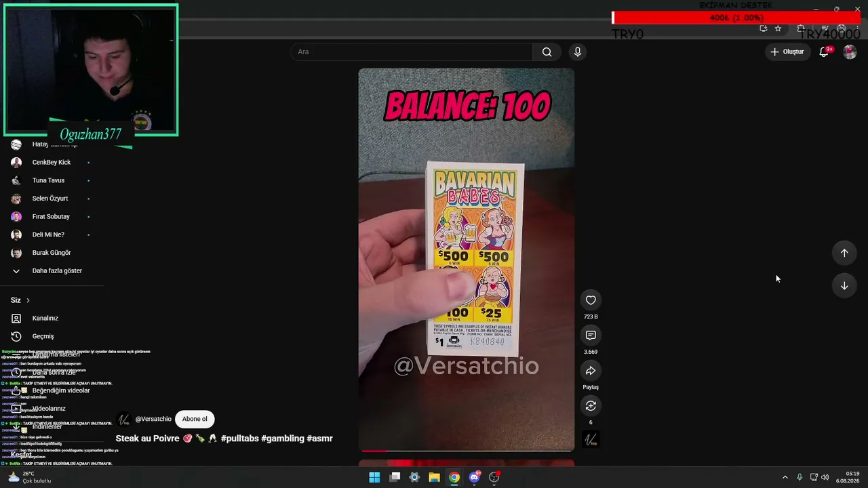
Task: Open the Short's sound thumbnail
Action: (591, 439)
